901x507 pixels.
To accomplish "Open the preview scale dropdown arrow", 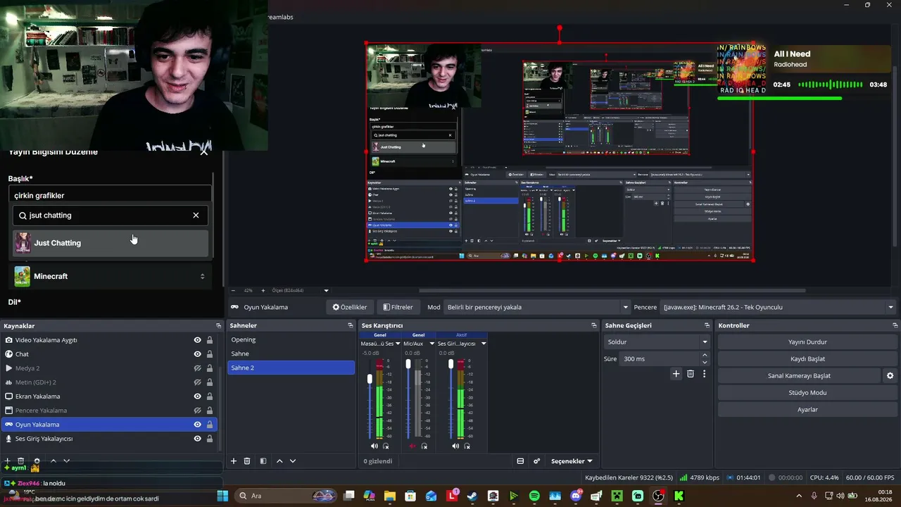I will (x=326, y=290).
